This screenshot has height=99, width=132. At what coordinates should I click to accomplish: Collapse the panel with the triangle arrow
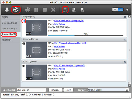127,10
